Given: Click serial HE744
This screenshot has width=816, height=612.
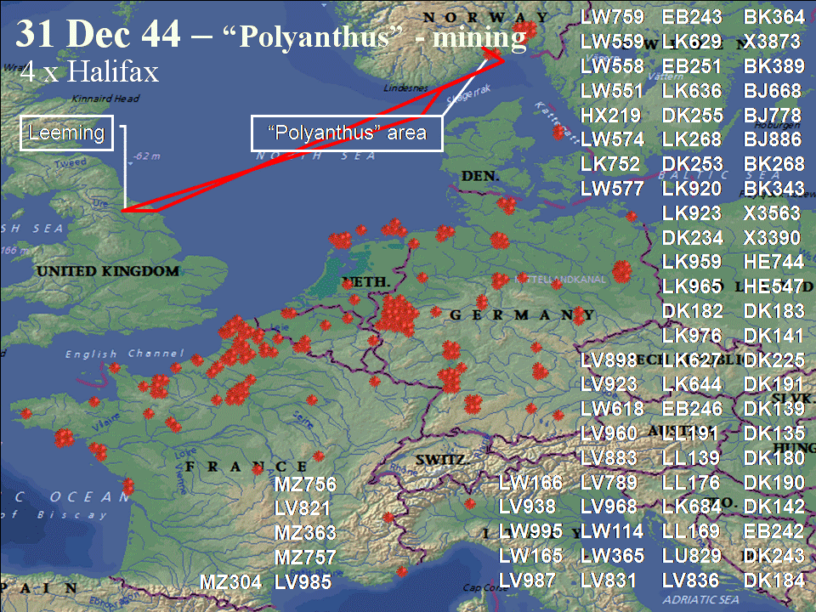Looking at the screenshot, I should coord(773,262).
